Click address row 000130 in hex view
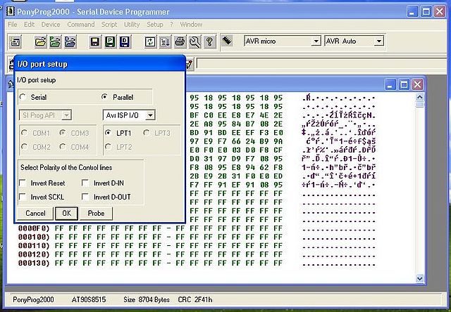Screen dimensions: 451x312 click(x=34, y=263)
